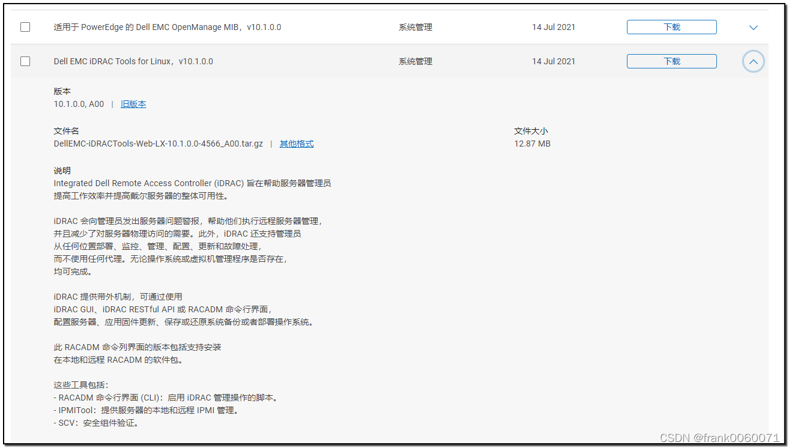This screenshot has width=789, height=448.
Task: Click the line '- RACADM 命令行界面 (CLI)'
Action: coord(167,398)
